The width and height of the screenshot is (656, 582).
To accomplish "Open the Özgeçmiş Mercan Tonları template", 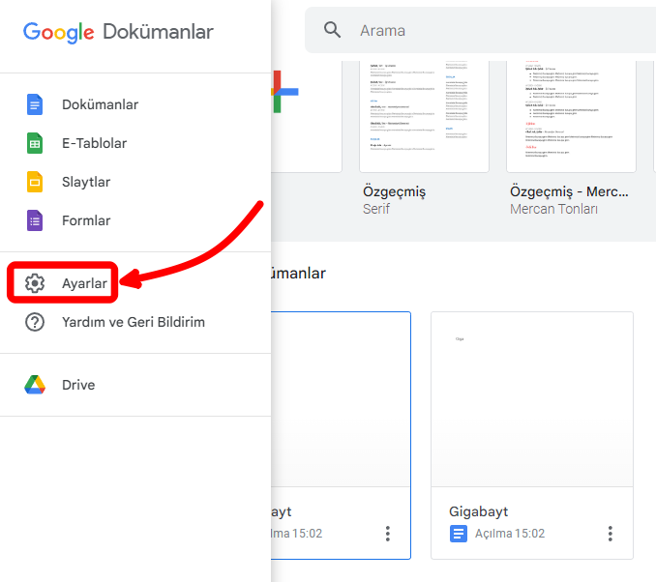I will [571, 116].
